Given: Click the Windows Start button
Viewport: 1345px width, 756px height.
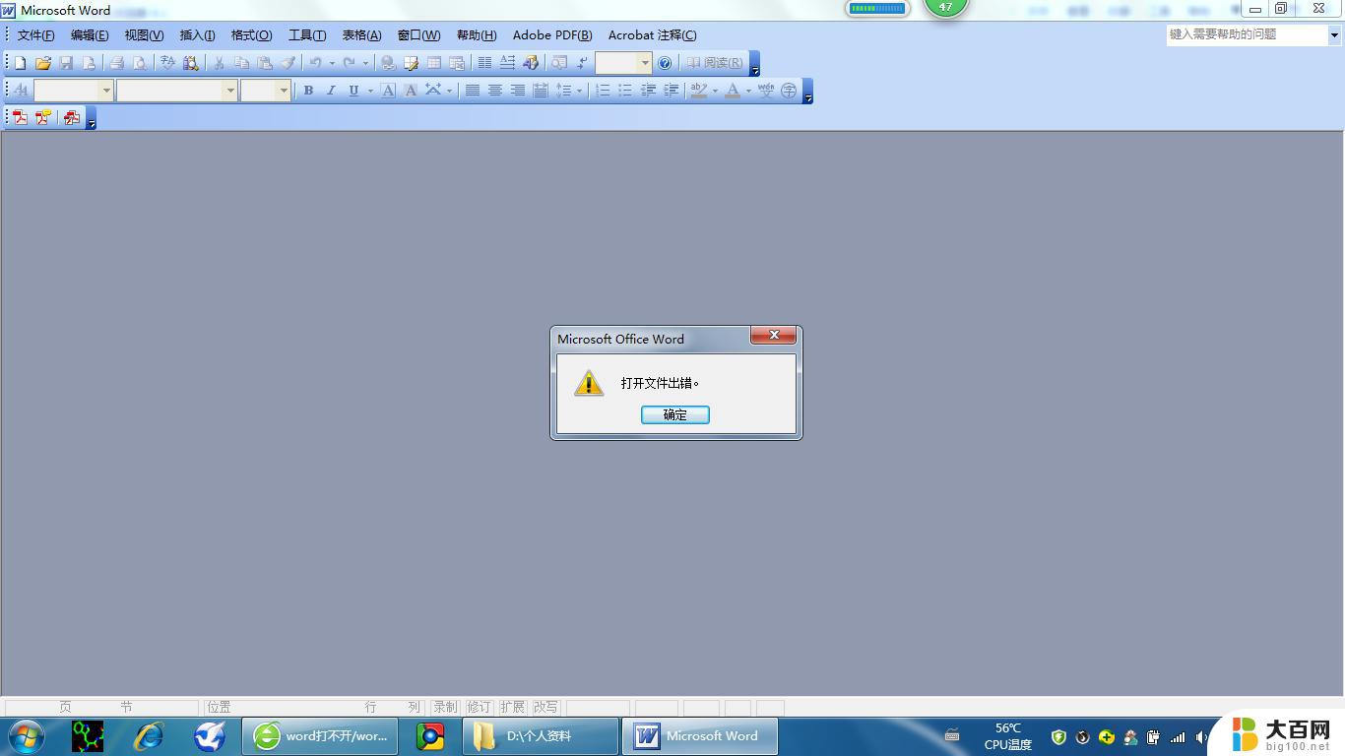Looking at the screenshot, I should [26, 735].
